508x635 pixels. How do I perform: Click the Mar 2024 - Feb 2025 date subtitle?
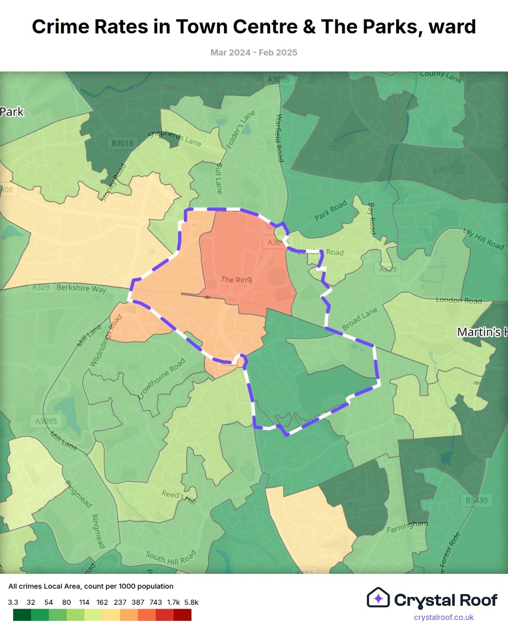coord(254,53)
